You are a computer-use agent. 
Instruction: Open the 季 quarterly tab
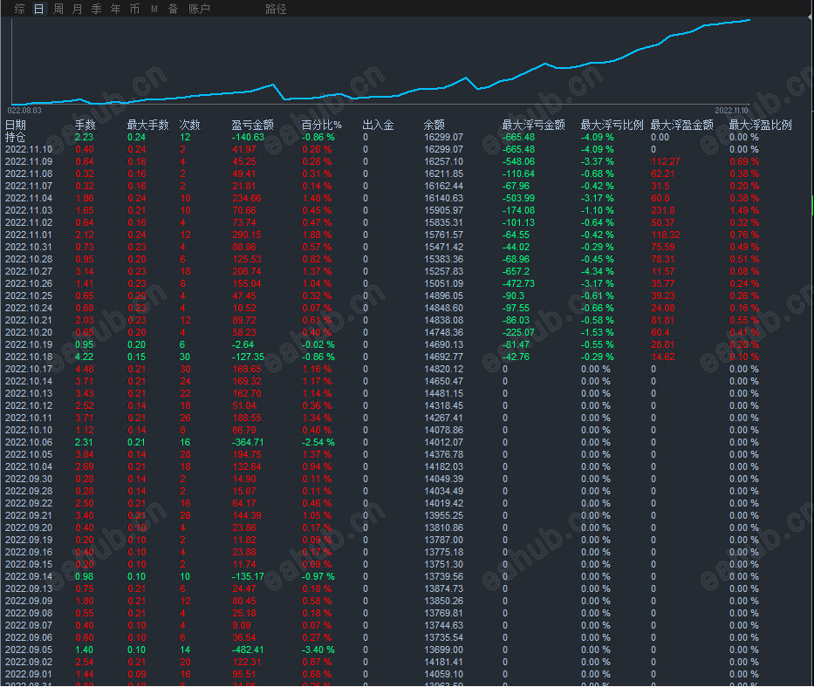97,9
